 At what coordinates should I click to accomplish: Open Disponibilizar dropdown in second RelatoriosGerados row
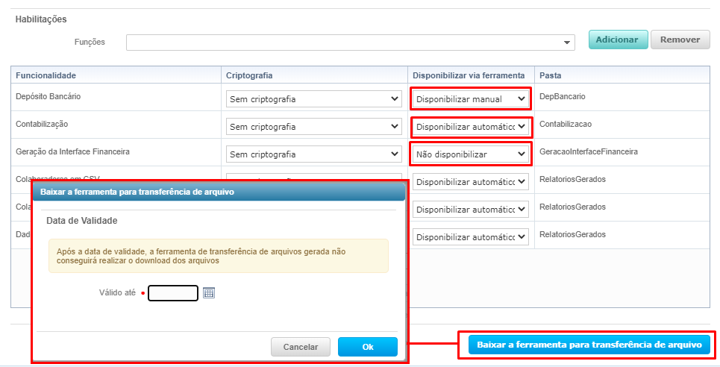[x=470, y=210]
